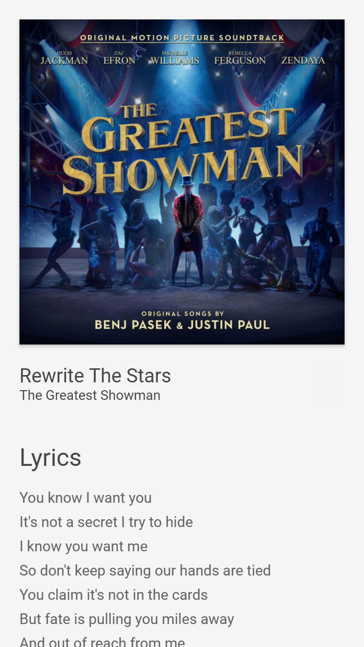364x647 pixels.
Task: Tap the gold Greatest Showman title on the cover
Action: tap(183, 150)
